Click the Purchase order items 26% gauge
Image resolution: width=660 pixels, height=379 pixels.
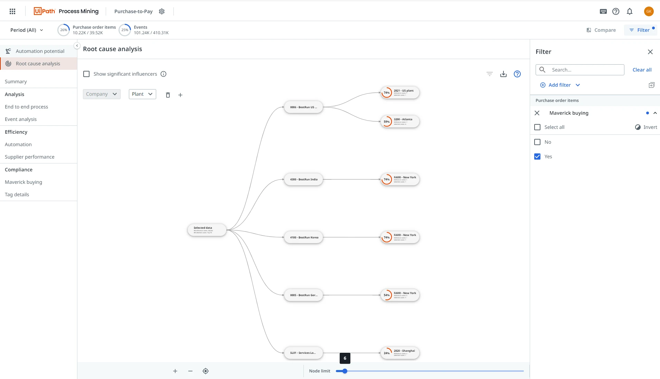pyautogui.click(x=64, y=30)
